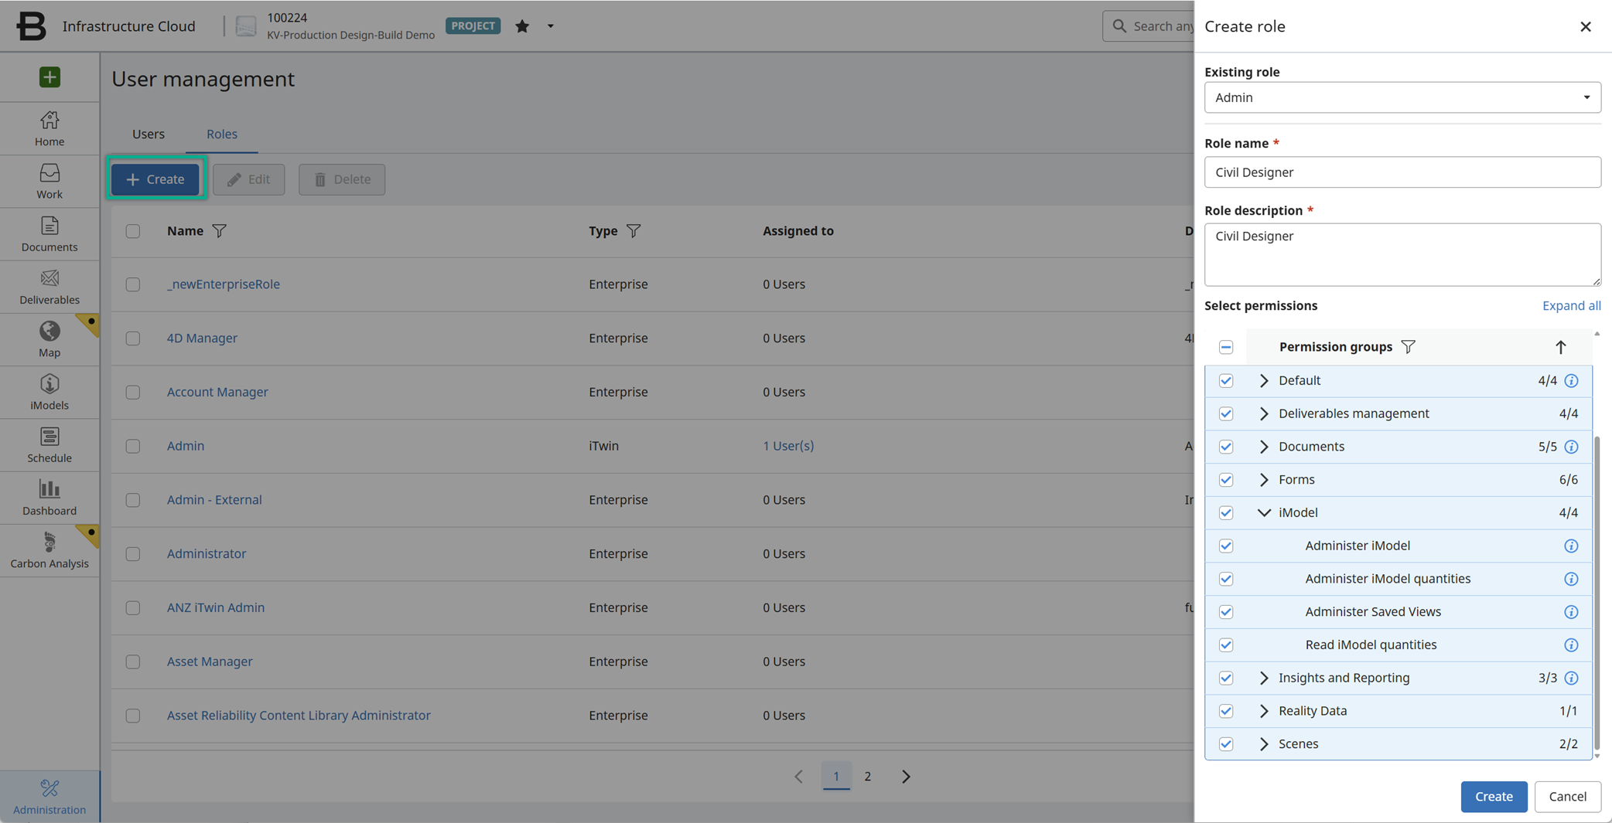
Task: Filter the Name column
Action: tap(220, 231)
